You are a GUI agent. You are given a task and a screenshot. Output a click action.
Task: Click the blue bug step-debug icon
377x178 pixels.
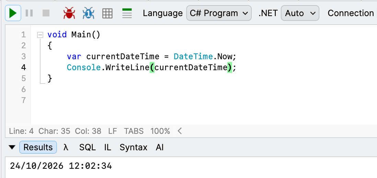(x=89, y=13)
